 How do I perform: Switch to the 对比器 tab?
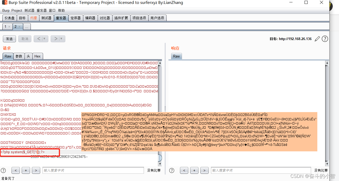pos(105,18)
